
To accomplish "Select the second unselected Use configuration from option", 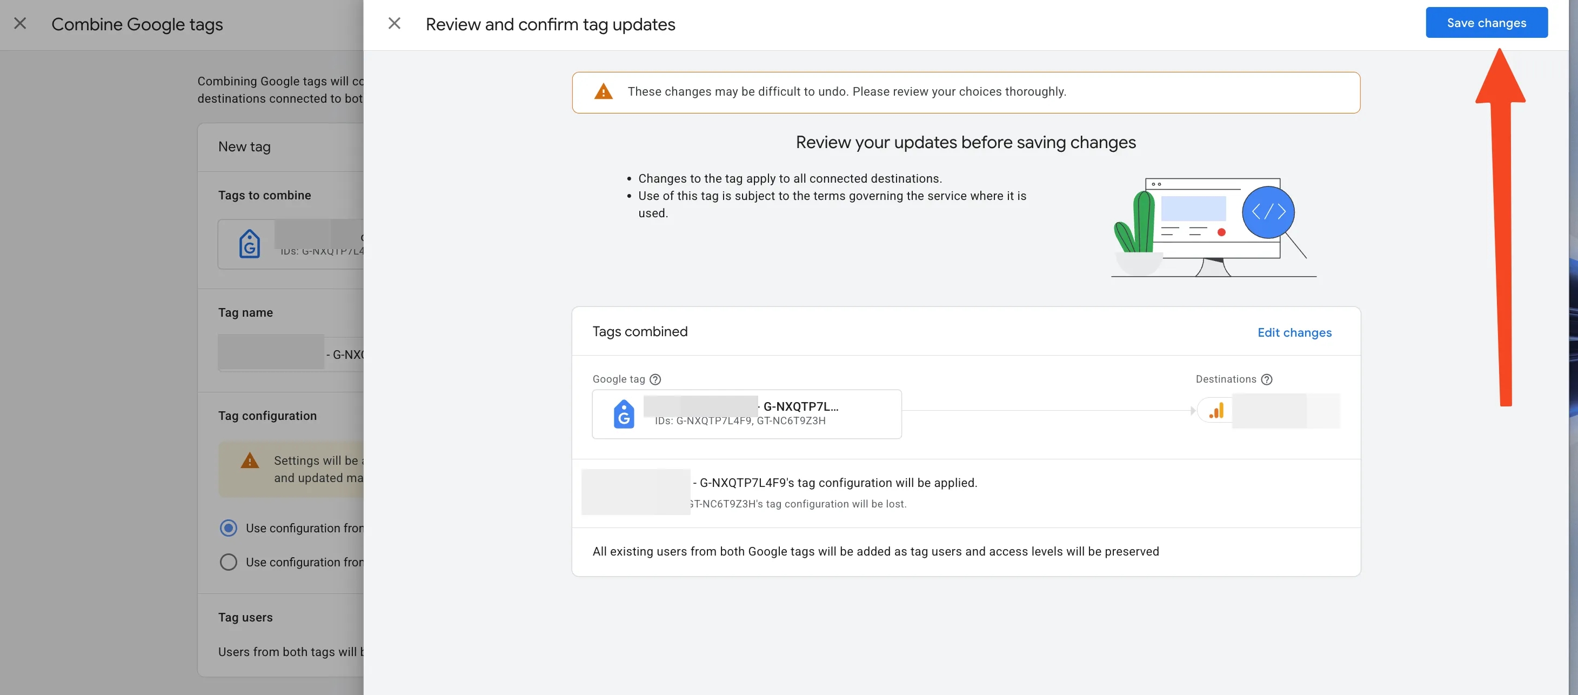I will [x=229, y=562].
